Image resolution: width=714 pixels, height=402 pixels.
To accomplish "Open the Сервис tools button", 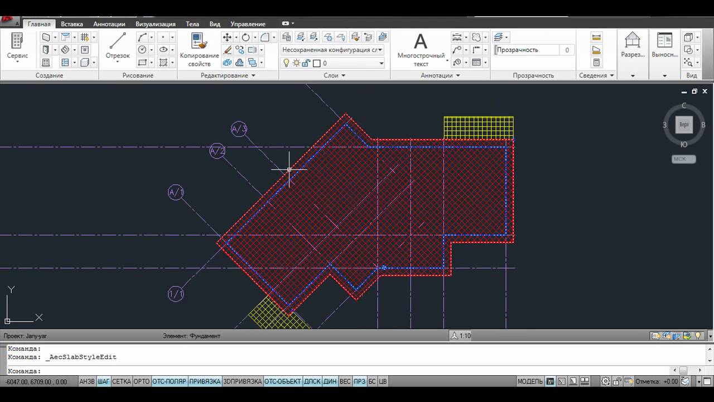I will (17, 47).
